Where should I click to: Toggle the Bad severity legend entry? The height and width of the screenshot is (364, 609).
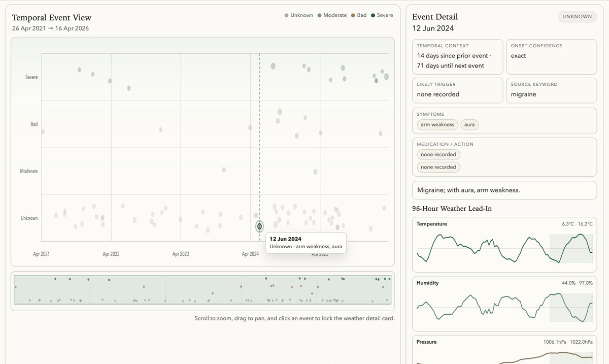[x=359, y=15]
